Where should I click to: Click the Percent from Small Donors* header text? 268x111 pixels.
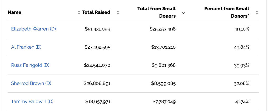click(227, 12)
